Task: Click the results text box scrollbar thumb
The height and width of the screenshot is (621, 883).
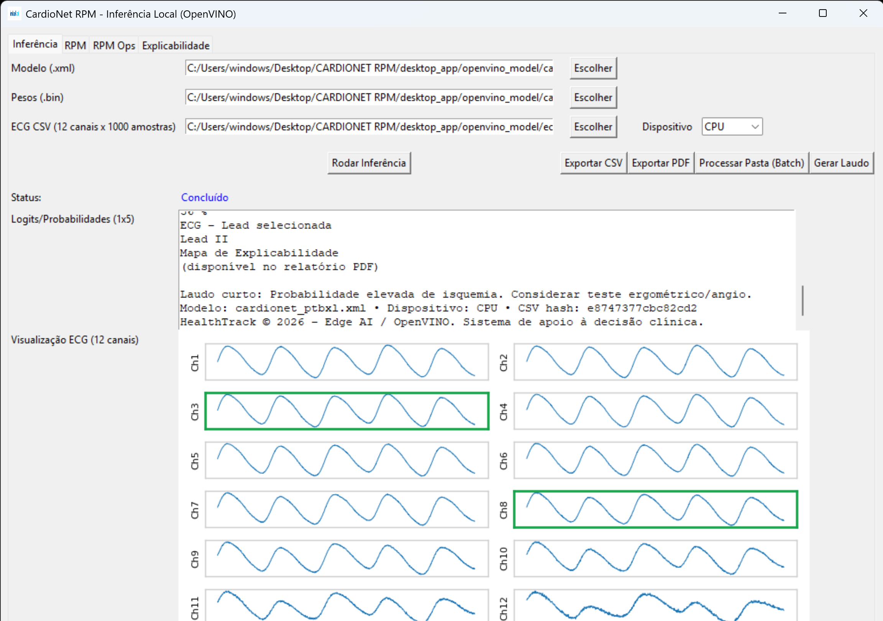Action: coord(802,300)
